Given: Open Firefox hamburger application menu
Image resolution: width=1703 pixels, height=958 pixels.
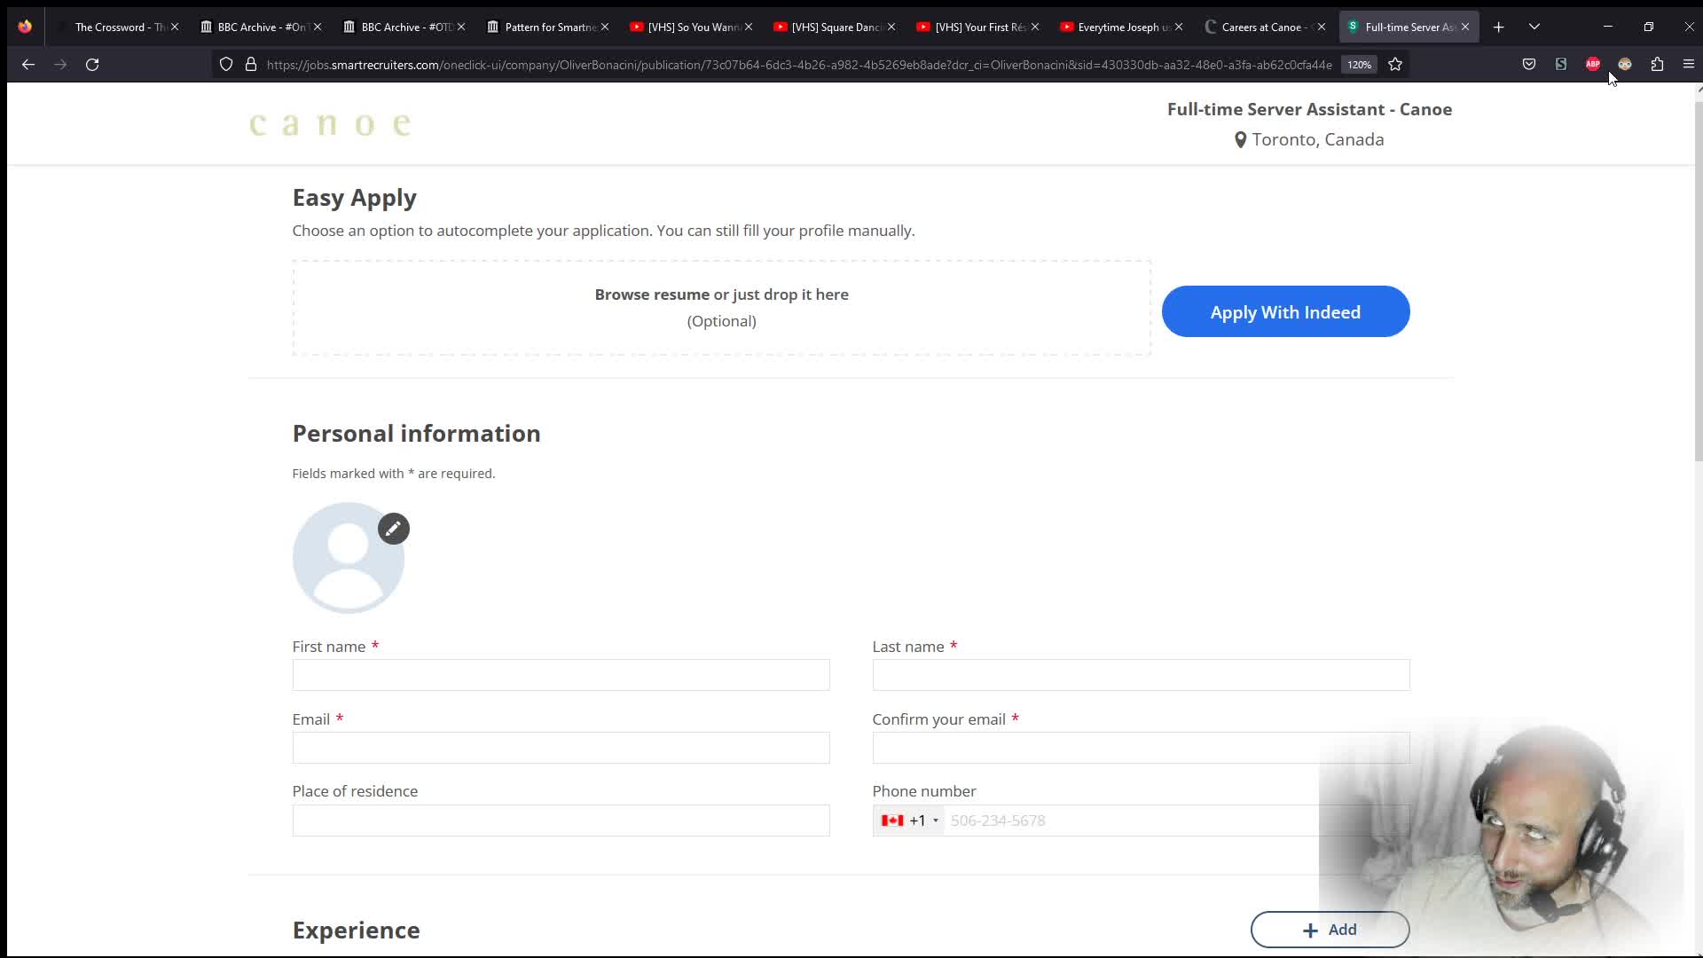Looking at the screenshot, I should pyautogui.click(x=1689, y=65).
